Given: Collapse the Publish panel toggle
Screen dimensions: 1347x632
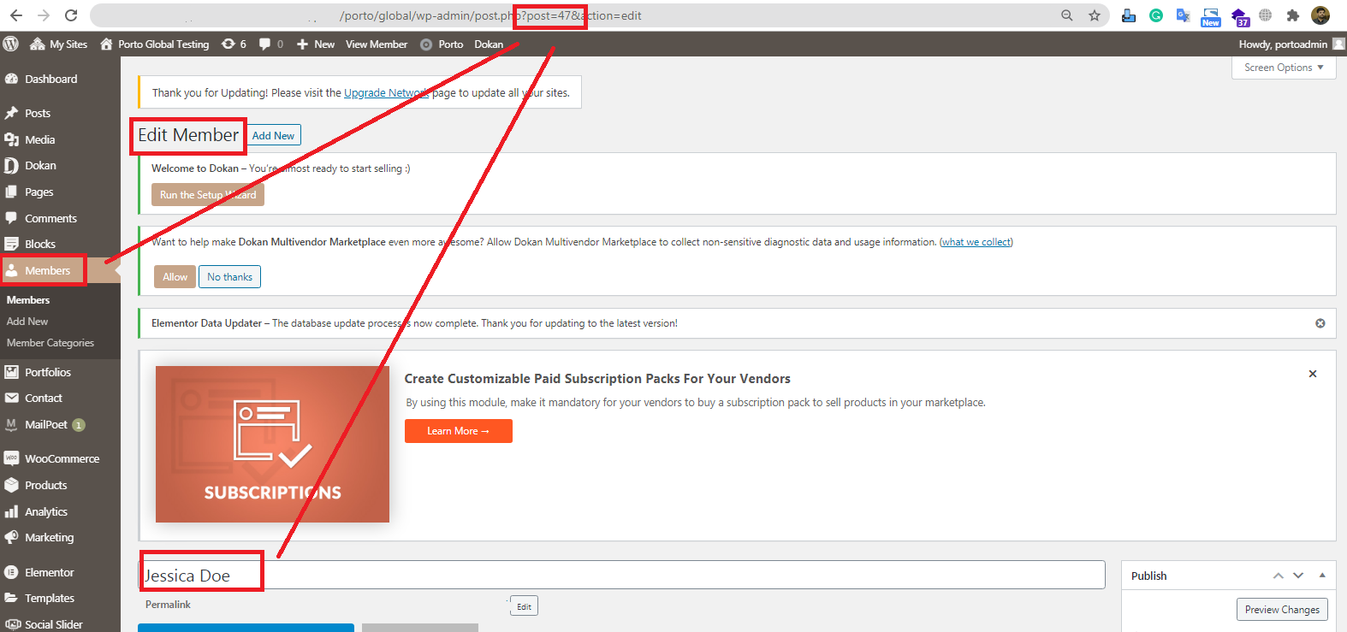Looking at the screenshot, I should pyautogui.click(x=1322, y=576).
